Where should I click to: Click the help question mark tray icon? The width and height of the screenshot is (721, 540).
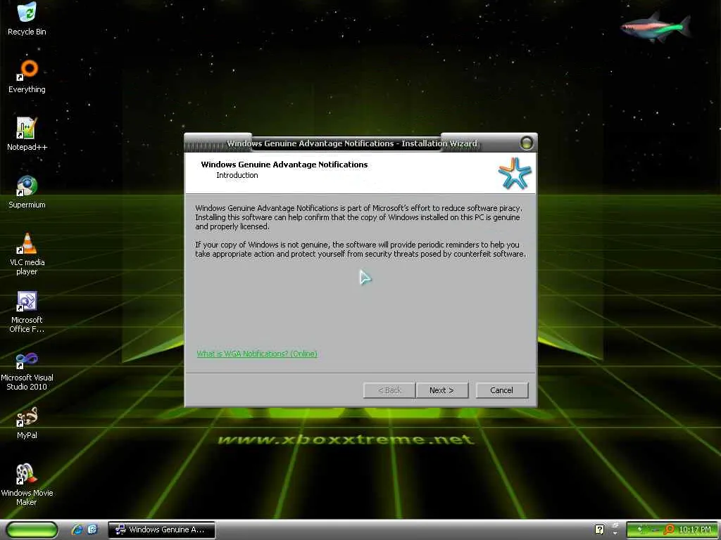[x=600, y=529]
